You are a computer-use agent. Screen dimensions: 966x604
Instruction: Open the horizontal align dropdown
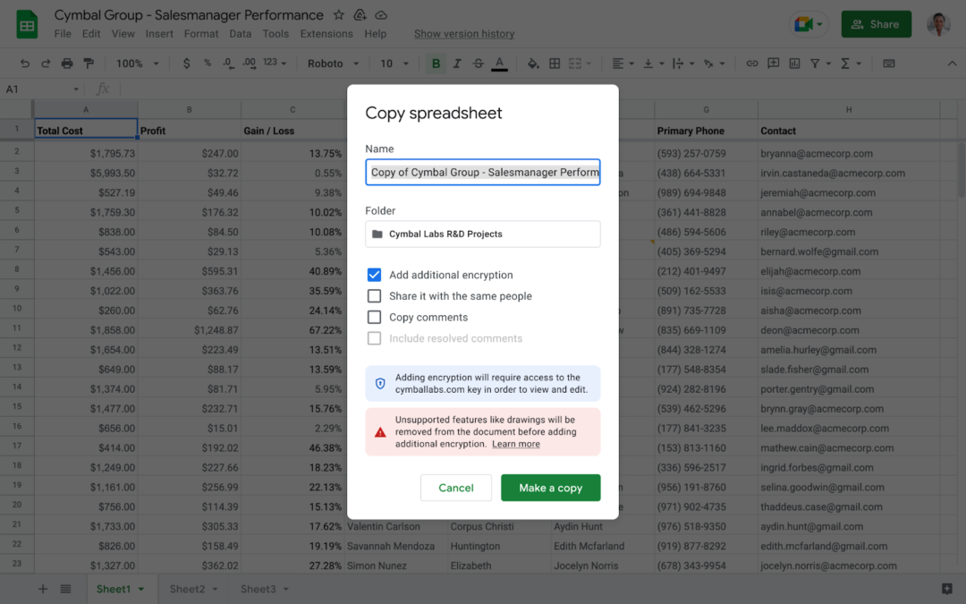coord(623,64)
